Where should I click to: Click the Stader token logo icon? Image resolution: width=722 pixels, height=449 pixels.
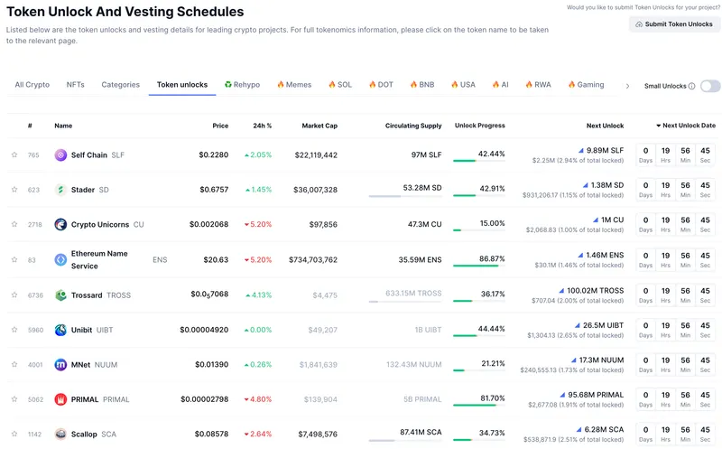[x=60, y=190]
